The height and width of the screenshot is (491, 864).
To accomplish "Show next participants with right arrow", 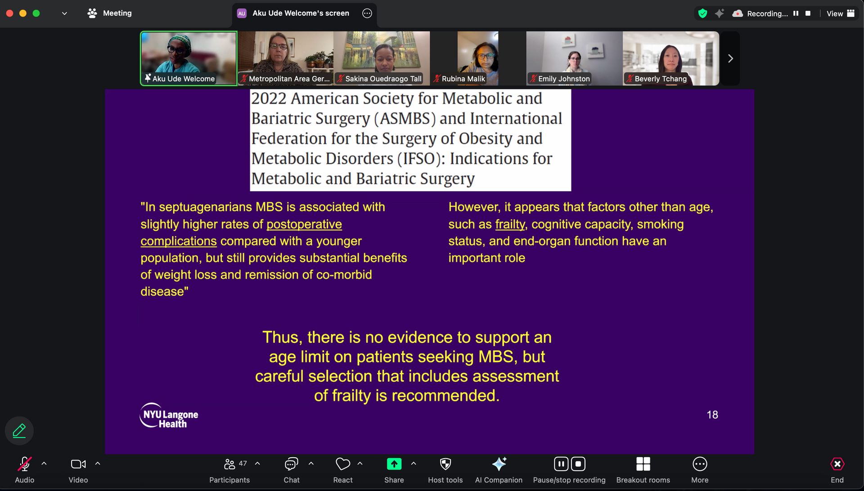I will (x=730, y=58).
